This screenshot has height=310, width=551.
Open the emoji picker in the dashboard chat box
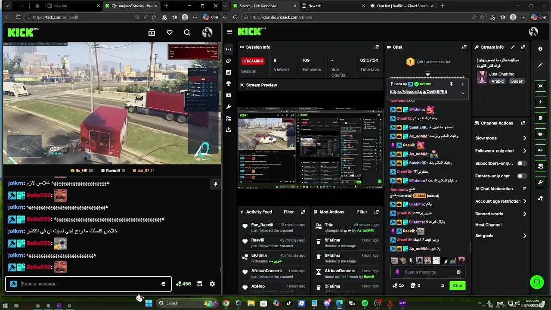[458, 272]
